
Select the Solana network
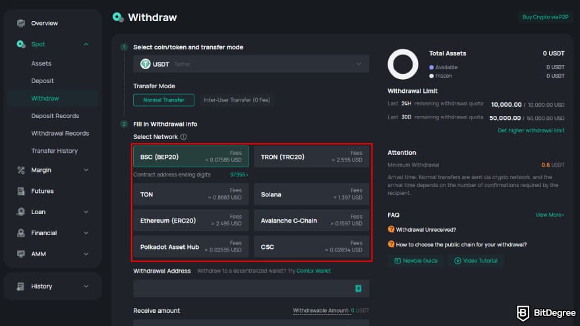[312, 194]
